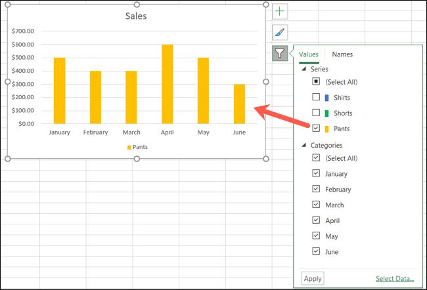Open the Chart Elements plus button
Image resolution: width=427 pixels, height=290 pixels.
(281, 11)
